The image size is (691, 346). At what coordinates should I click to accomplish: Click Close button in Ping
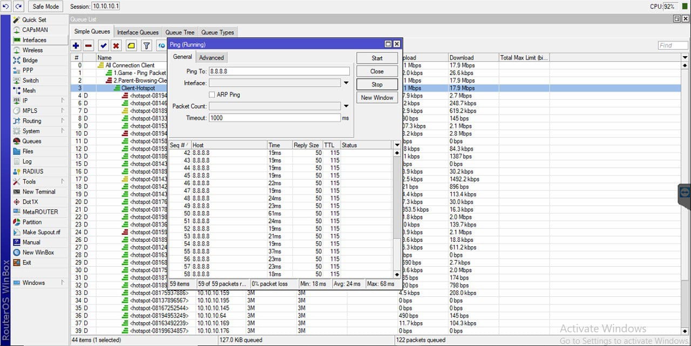pos(377,71)
